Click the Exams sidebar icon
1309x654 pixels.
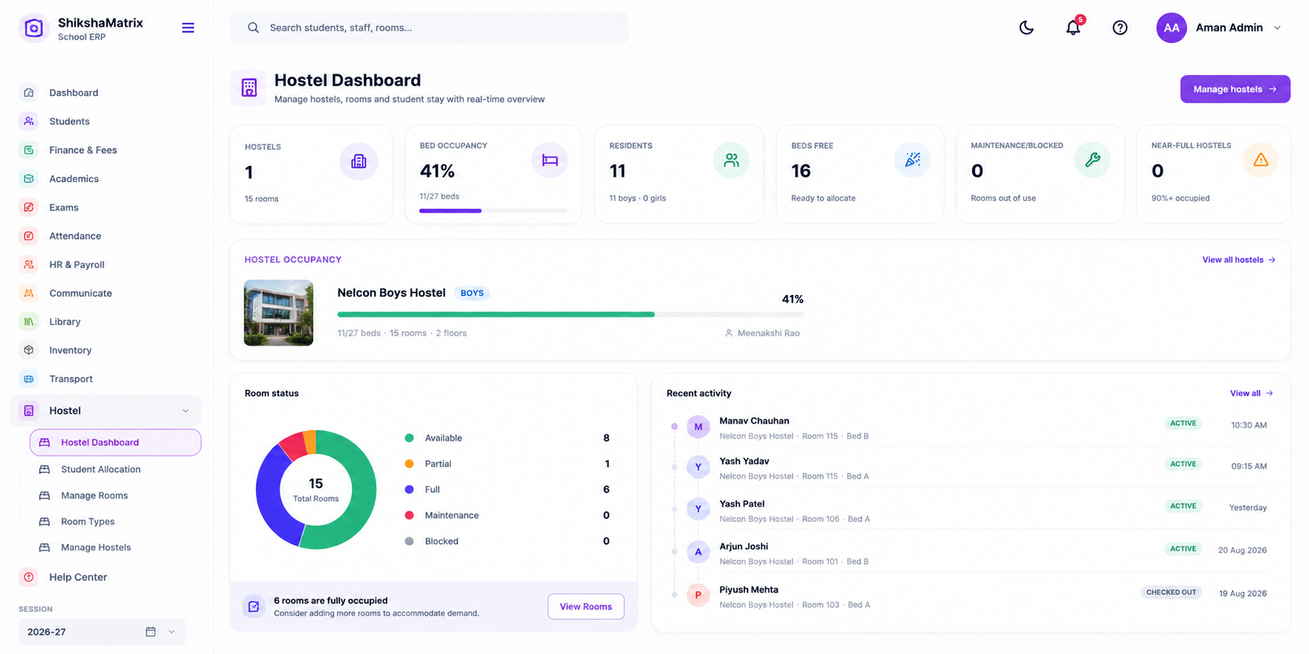point(29,208)
